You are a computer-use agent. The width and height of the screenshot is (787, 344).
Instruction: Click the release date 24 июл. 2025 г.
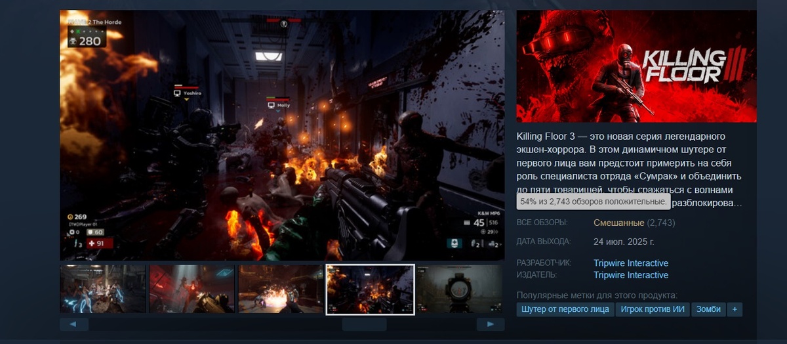tap(624, 242)
